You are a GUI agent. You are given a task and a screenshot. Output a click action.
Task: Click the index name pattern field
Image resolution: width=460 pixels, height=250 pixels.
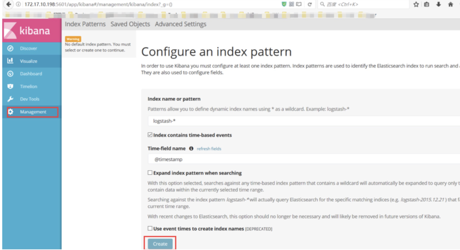[304, 121]
